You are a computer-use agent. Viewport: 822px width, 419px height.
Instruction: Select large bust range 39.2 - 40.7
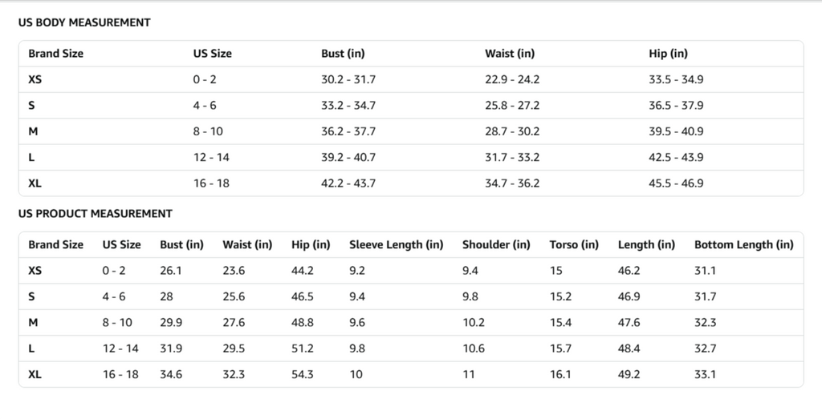[348, 157]
